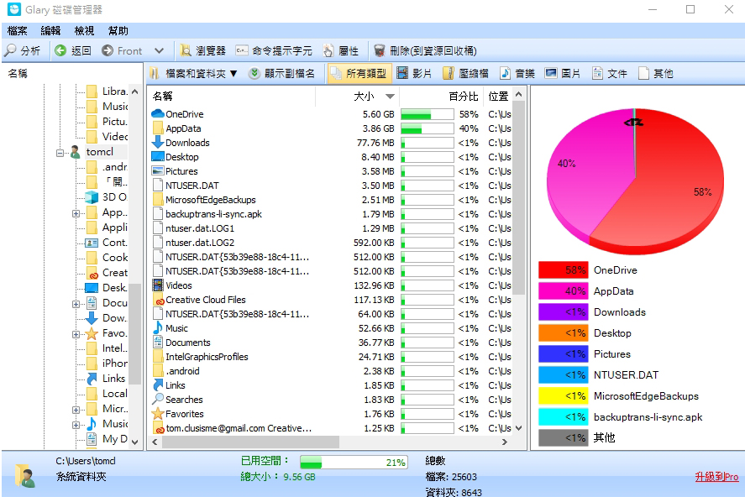Filter by Music note icon
745x497 pixels.
click(505, 73)
